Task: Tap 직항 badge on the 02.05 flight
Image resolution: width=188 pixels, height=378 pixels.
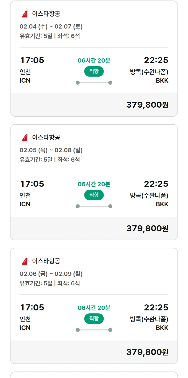Action: coord(94,195)
